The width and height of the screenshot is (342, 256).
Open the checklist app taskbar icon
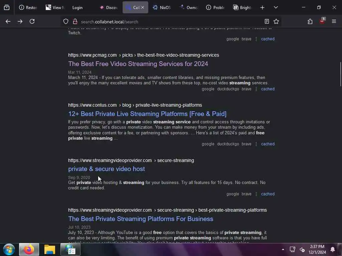tap(70, 249)
